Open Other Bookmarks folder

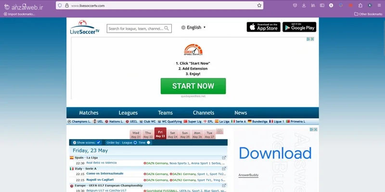(368, 14)
